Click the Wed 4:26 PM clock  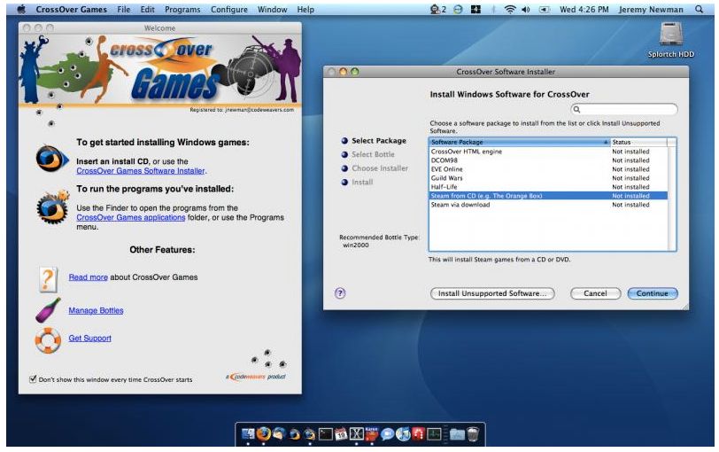point(584,9)
